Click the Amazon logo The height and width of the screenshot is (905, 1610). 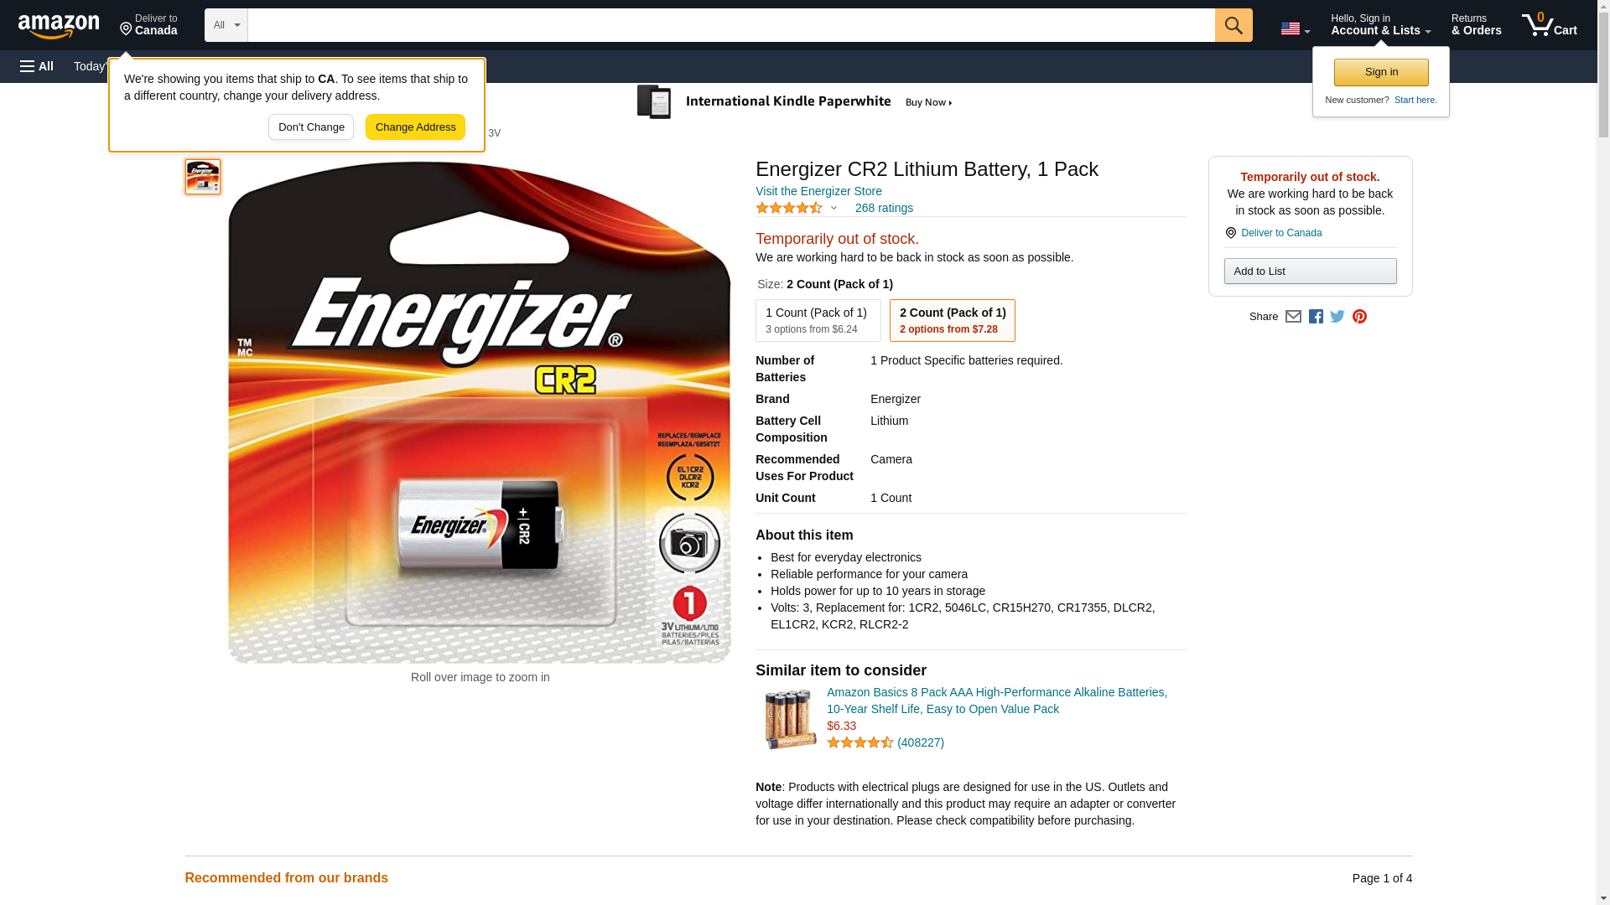pos(59,26)
